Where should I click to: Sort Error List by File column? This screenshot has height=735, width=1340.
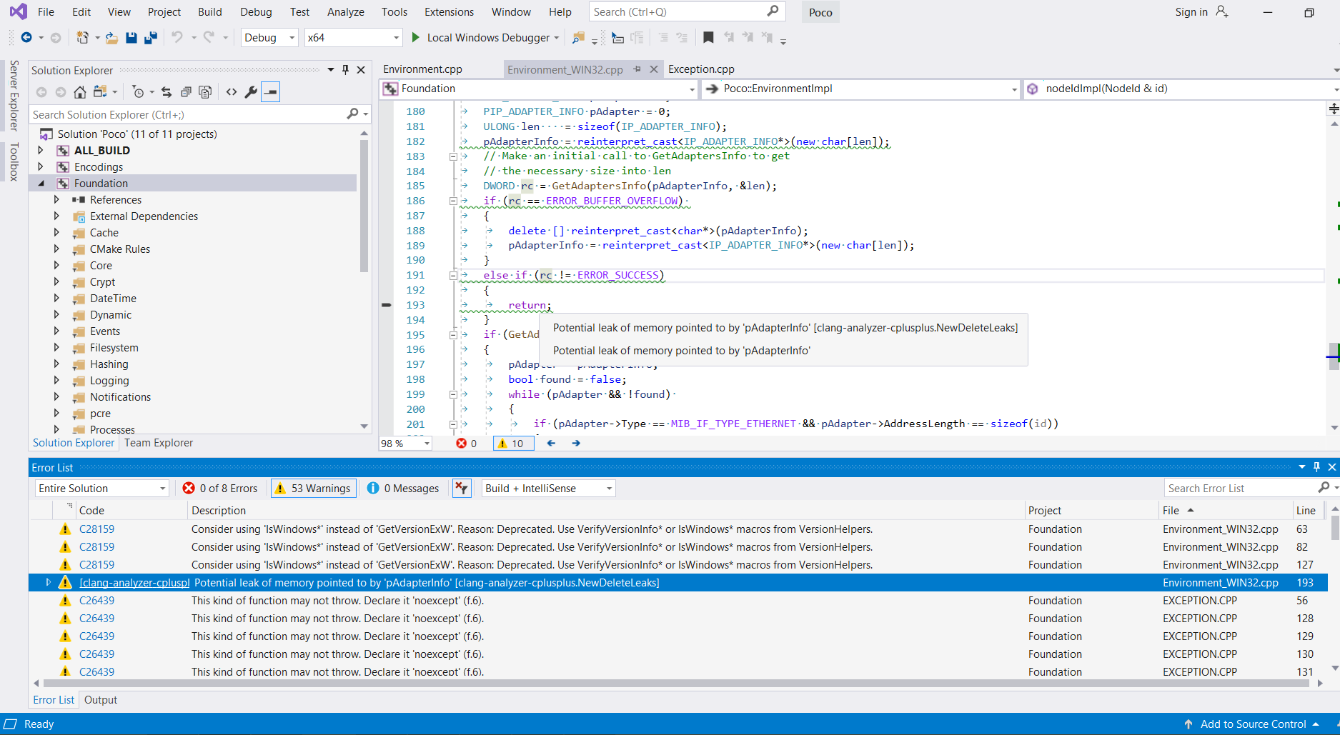(x=1225, y=510)
